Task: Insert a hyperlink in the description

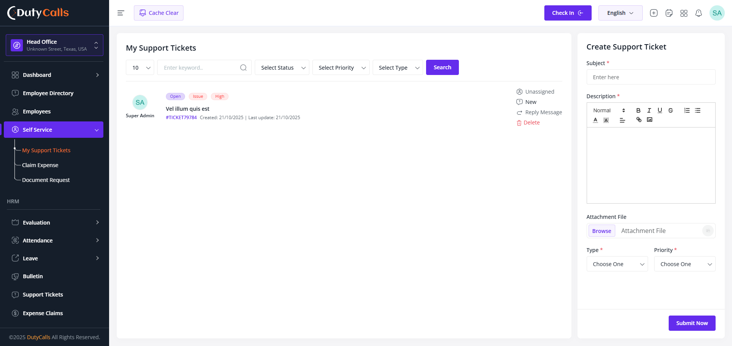Action: (639, 120)
